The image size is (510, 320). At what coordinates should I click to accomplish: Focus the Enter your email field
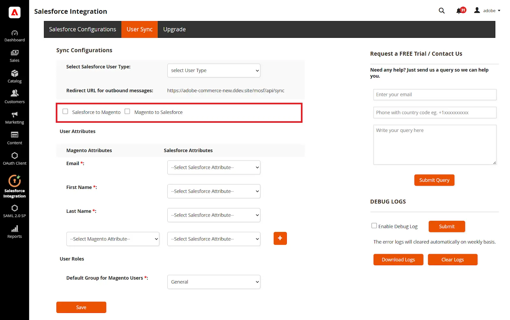435,94
